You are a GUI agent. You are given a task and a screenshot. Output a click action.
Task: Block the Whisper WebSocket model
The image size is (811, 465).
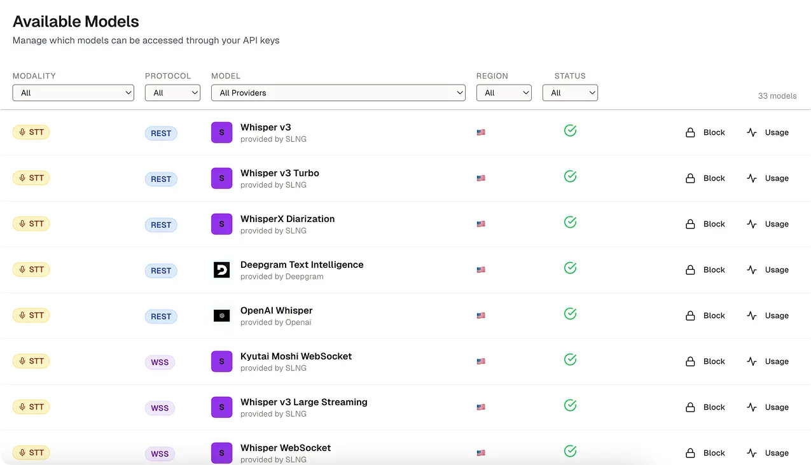click(705, 453)
